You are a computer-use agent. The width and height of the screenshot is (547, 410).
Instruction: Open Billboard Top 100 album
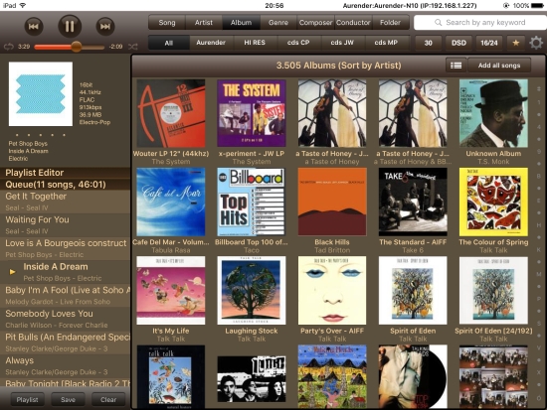pos(252,202)
